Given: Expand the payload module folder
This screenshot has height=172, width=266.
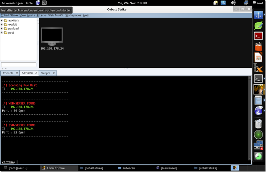Looking at the screenshot, I should (x=2, y=29).
